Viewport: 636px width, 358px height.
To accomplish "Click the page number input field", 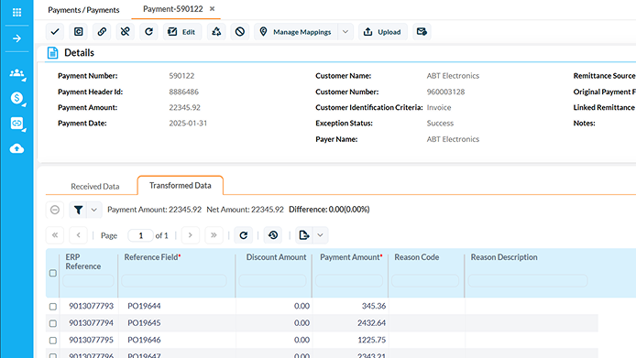I will pos(140,235).
